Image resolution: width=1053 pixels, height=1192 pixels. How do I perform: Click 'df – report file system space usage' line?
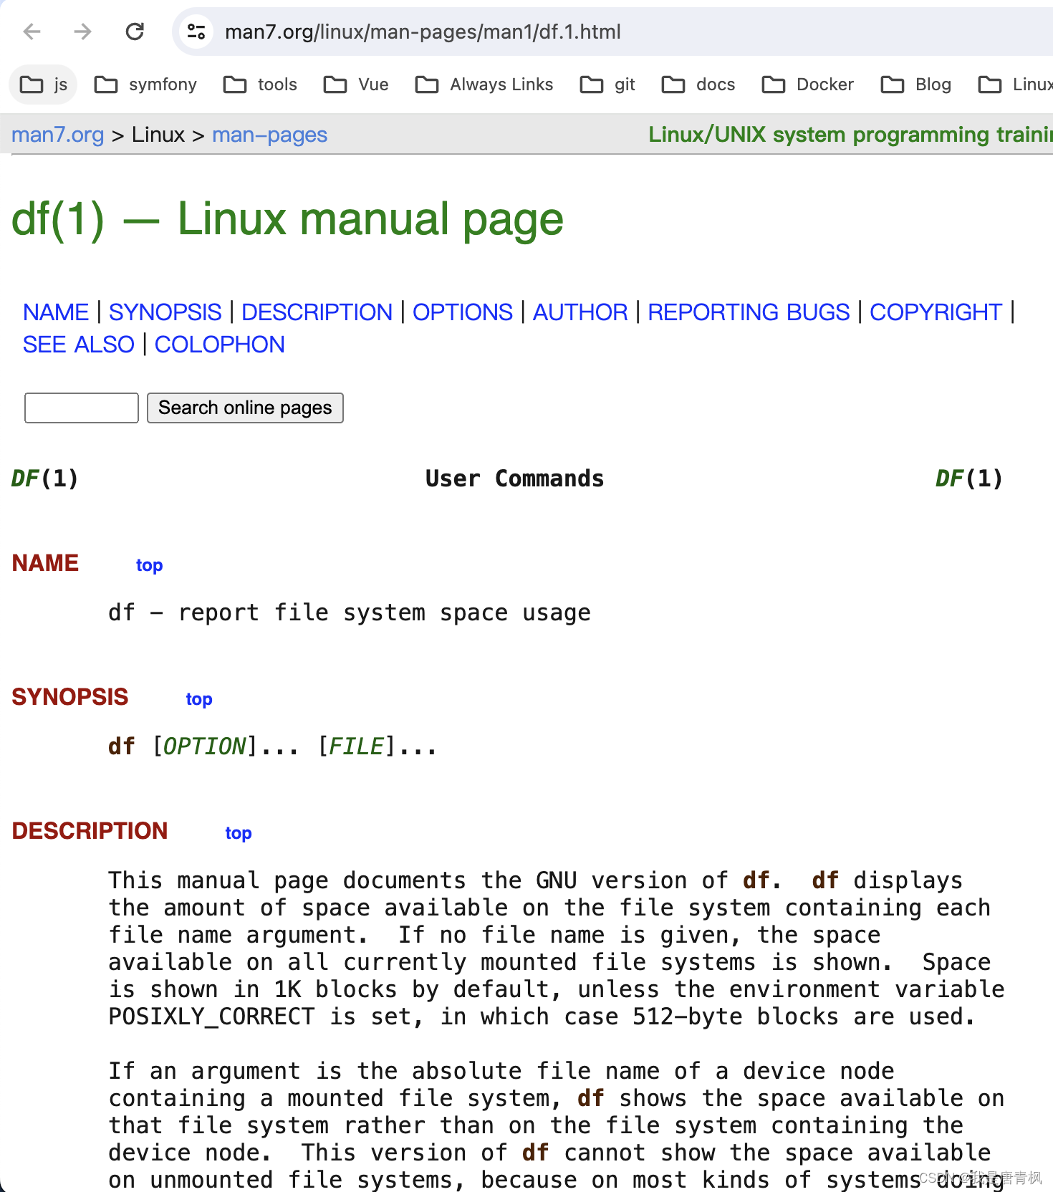pyautogui.click(x=350, y=613)
